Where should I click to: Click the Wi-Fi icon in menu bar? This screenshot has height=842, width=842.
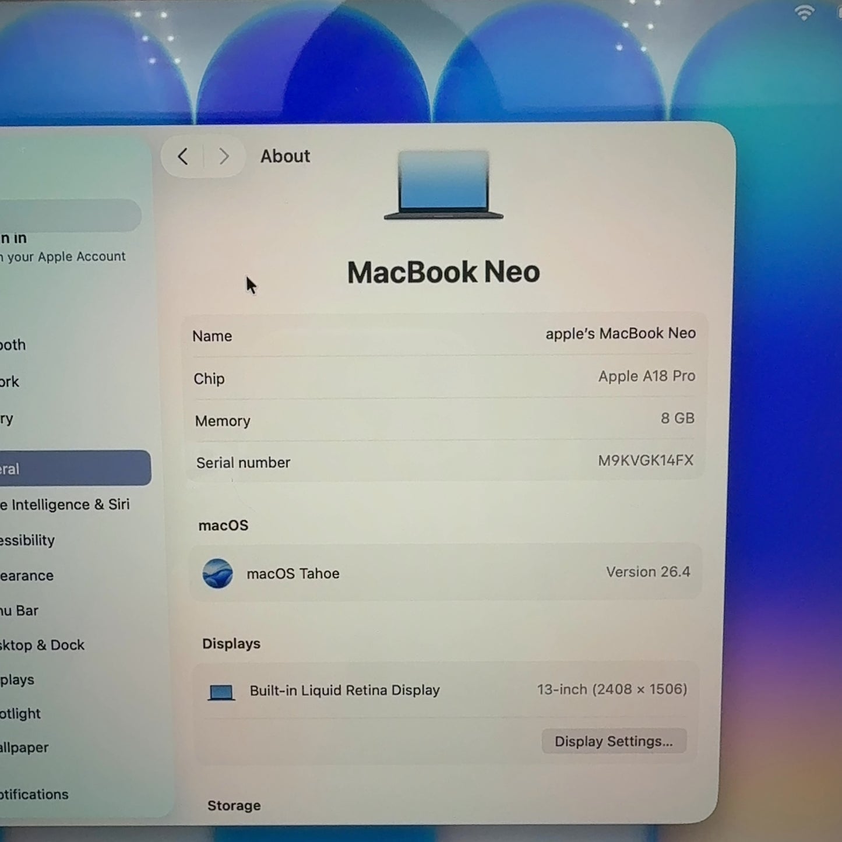pos(805,12)
